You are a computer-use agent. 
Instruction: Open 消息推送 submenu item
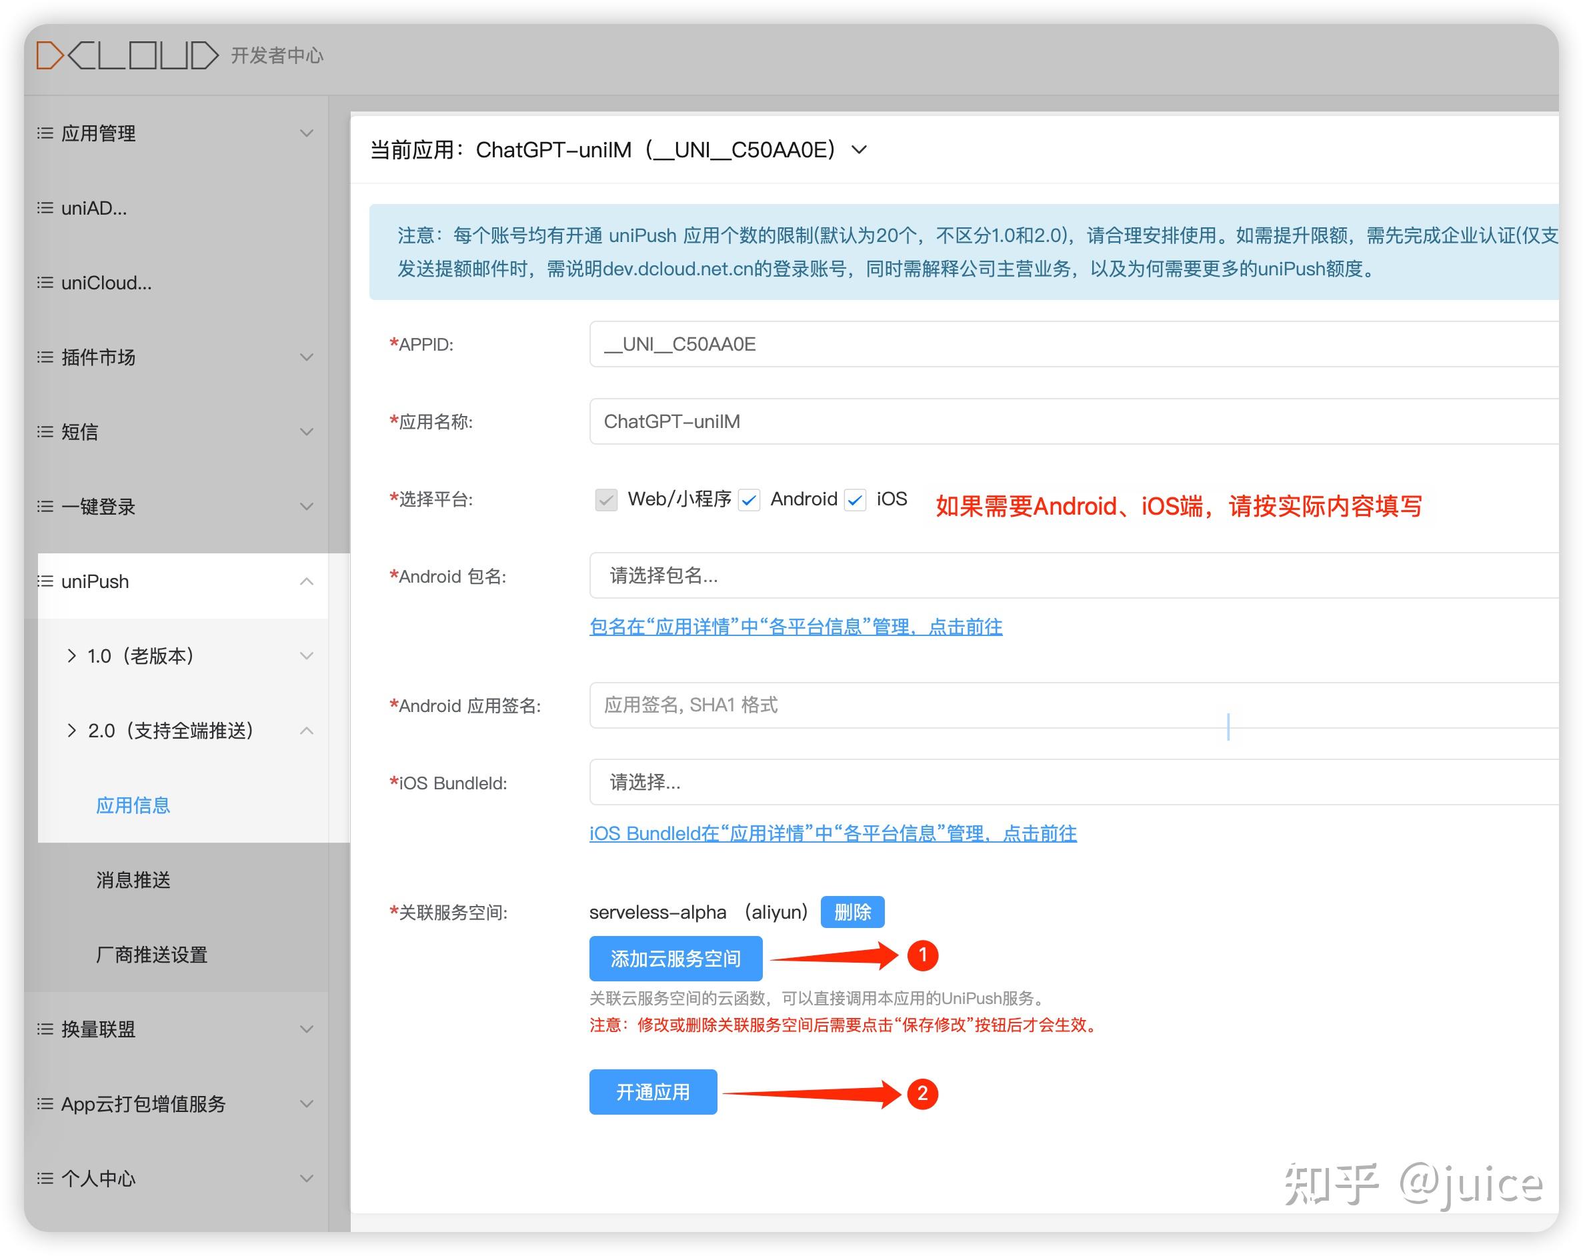pos(133,880)
